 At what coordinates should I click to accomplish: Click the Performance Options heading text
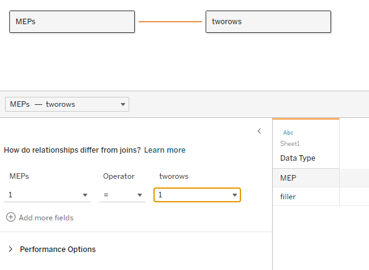click(58, 250)
